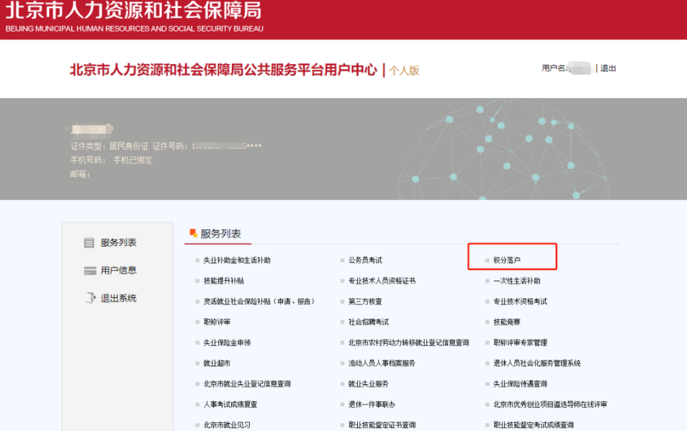Click the orange icon beside 服务列表 heading
This screenshot has width=687, height=431.
click(193, 233)
